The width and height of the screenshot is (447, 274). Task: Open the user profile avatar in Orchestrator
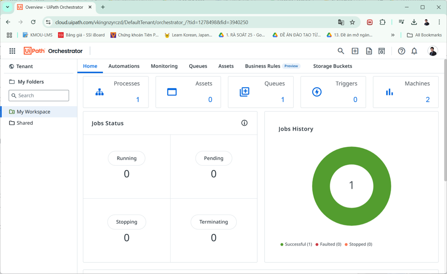point(432,51)
